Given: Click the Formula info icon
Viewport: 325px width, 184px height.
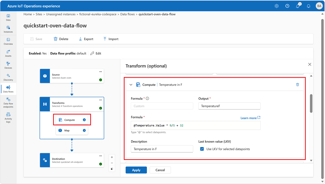Looking at the screenshot, I should point(148,99).
